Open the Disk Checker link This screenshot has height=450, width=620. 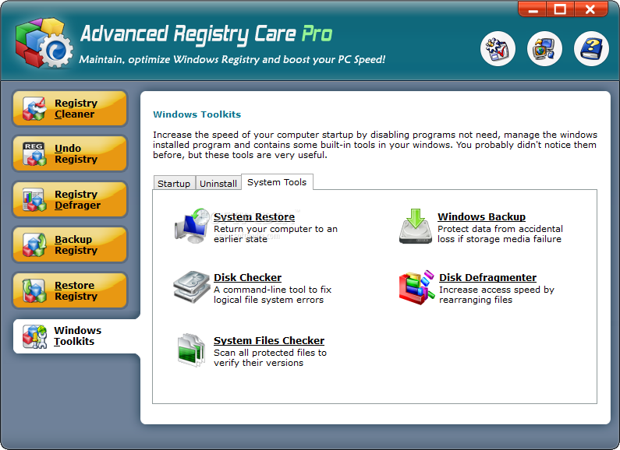(x=247, y=277)
